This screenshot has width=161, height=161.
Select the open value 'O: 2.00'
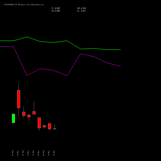click(56, 11)
